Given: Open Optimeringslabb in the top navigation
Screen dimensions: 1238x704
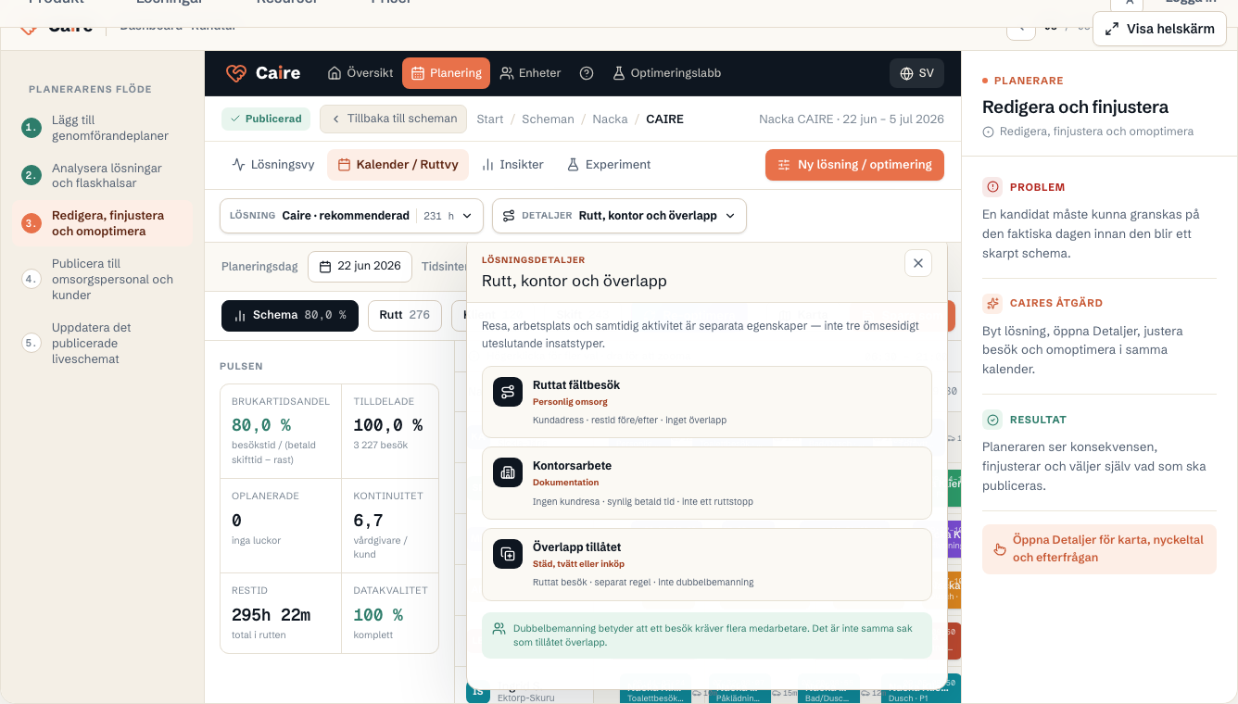Looking at the screenshot, I should pos(666,73).
